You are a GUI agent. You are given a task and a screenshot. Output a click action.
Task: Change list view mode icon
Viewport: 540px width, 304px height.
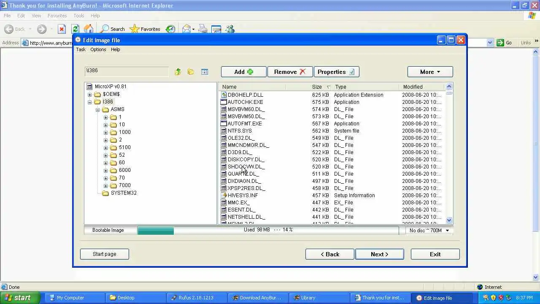pyautogui.click(x=205, y=72)
